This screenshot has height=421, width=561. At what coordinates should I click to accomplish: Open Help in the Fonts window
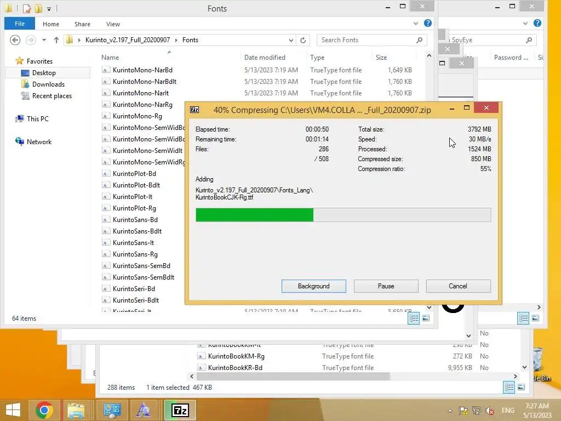point(427,23)
